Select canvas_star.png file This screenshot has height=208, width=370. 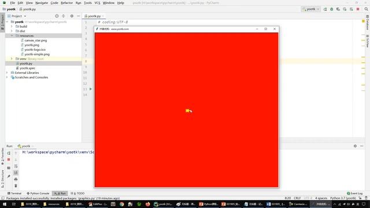36,40
